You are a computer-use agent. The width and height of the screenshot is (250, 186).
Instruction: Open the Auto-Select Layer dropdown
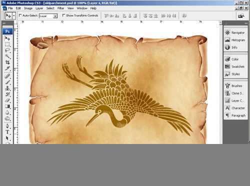[48, 16]
